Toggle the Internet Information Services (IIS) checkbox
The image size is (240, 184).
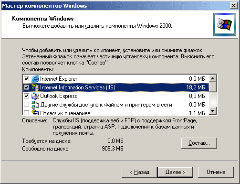point(26,87)
